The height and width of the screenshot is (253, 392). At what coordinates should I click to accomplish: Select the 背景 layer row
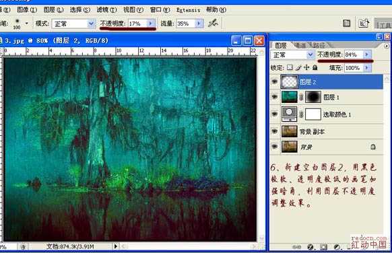(x=327, y=147)
